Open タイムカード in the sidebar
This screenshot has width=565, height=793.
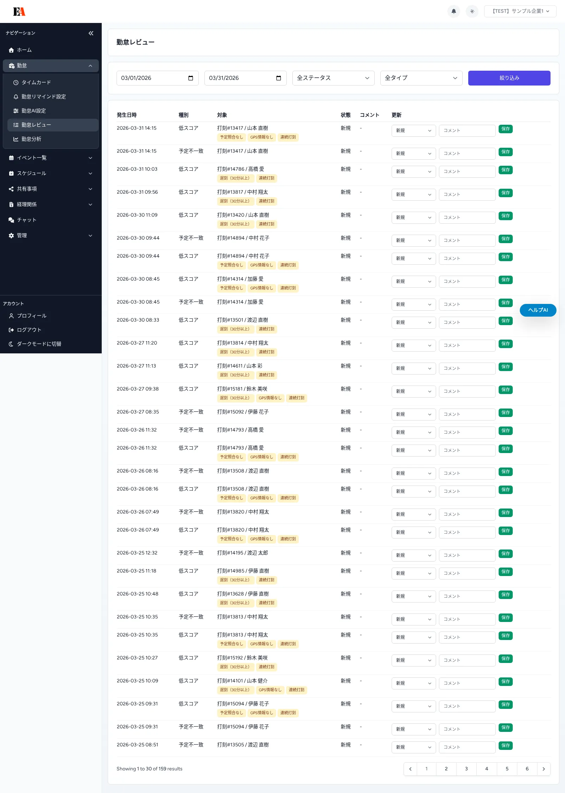(x=36, y=82)
